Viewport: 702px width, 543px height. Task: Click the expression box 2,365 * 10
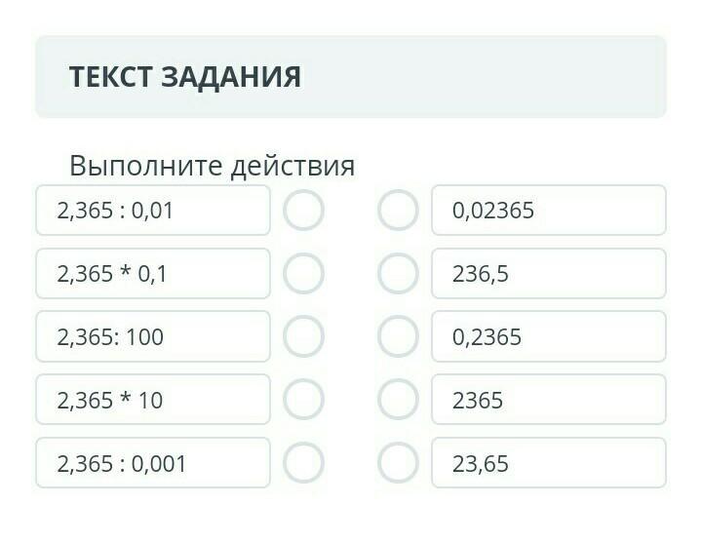click(153, 400)
